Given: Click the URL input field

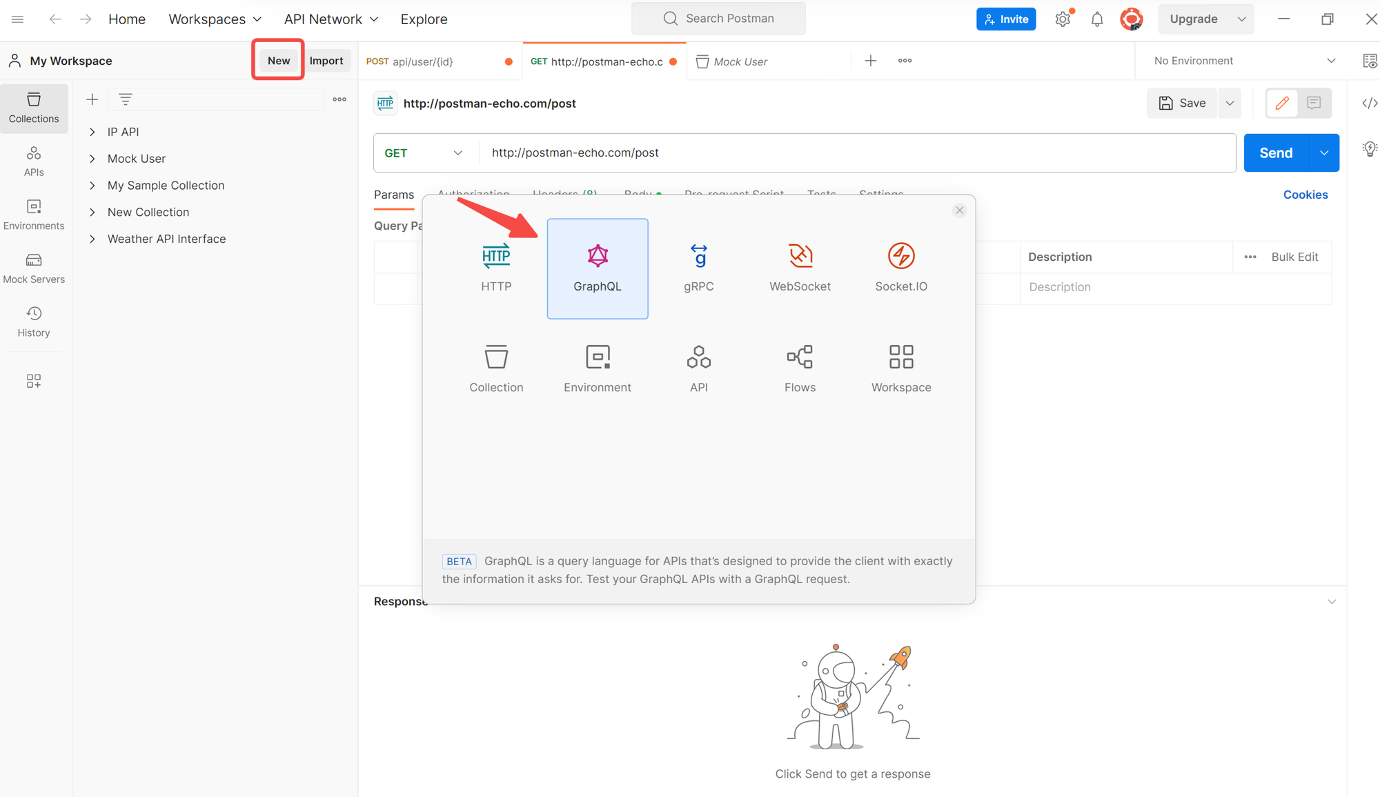Looking at the screenshot, I should pos(853,152).
